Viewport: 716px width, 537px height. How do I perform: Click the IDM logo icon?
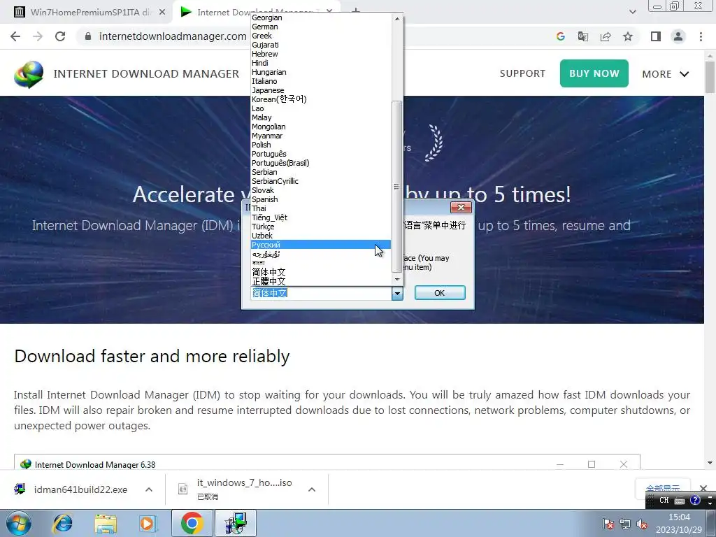pyautogui.click(x=28, y=73)
